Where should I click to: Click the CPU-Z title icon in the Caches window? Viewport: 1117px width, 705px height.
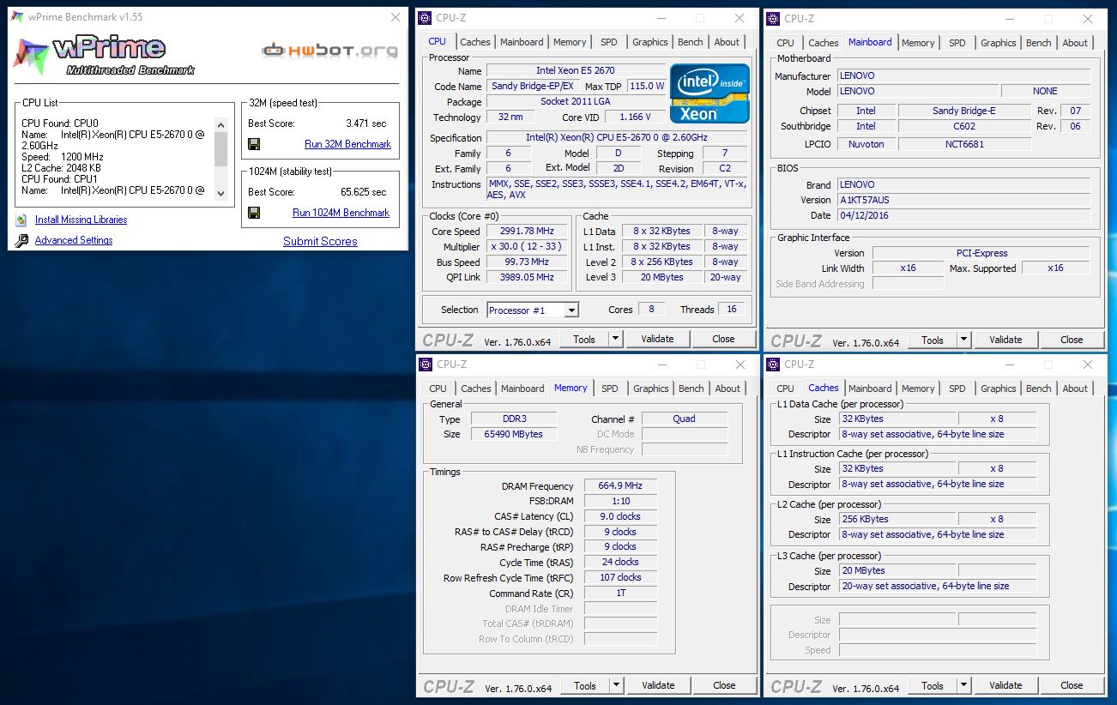(774, 365)
